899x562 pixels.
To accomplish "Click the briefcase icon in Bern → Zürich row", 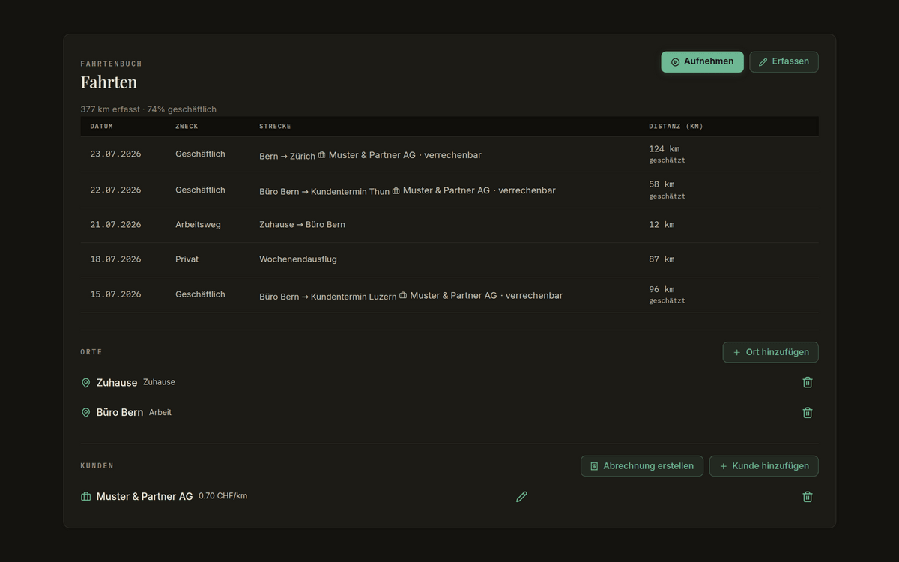I will [x=322, y=155].
